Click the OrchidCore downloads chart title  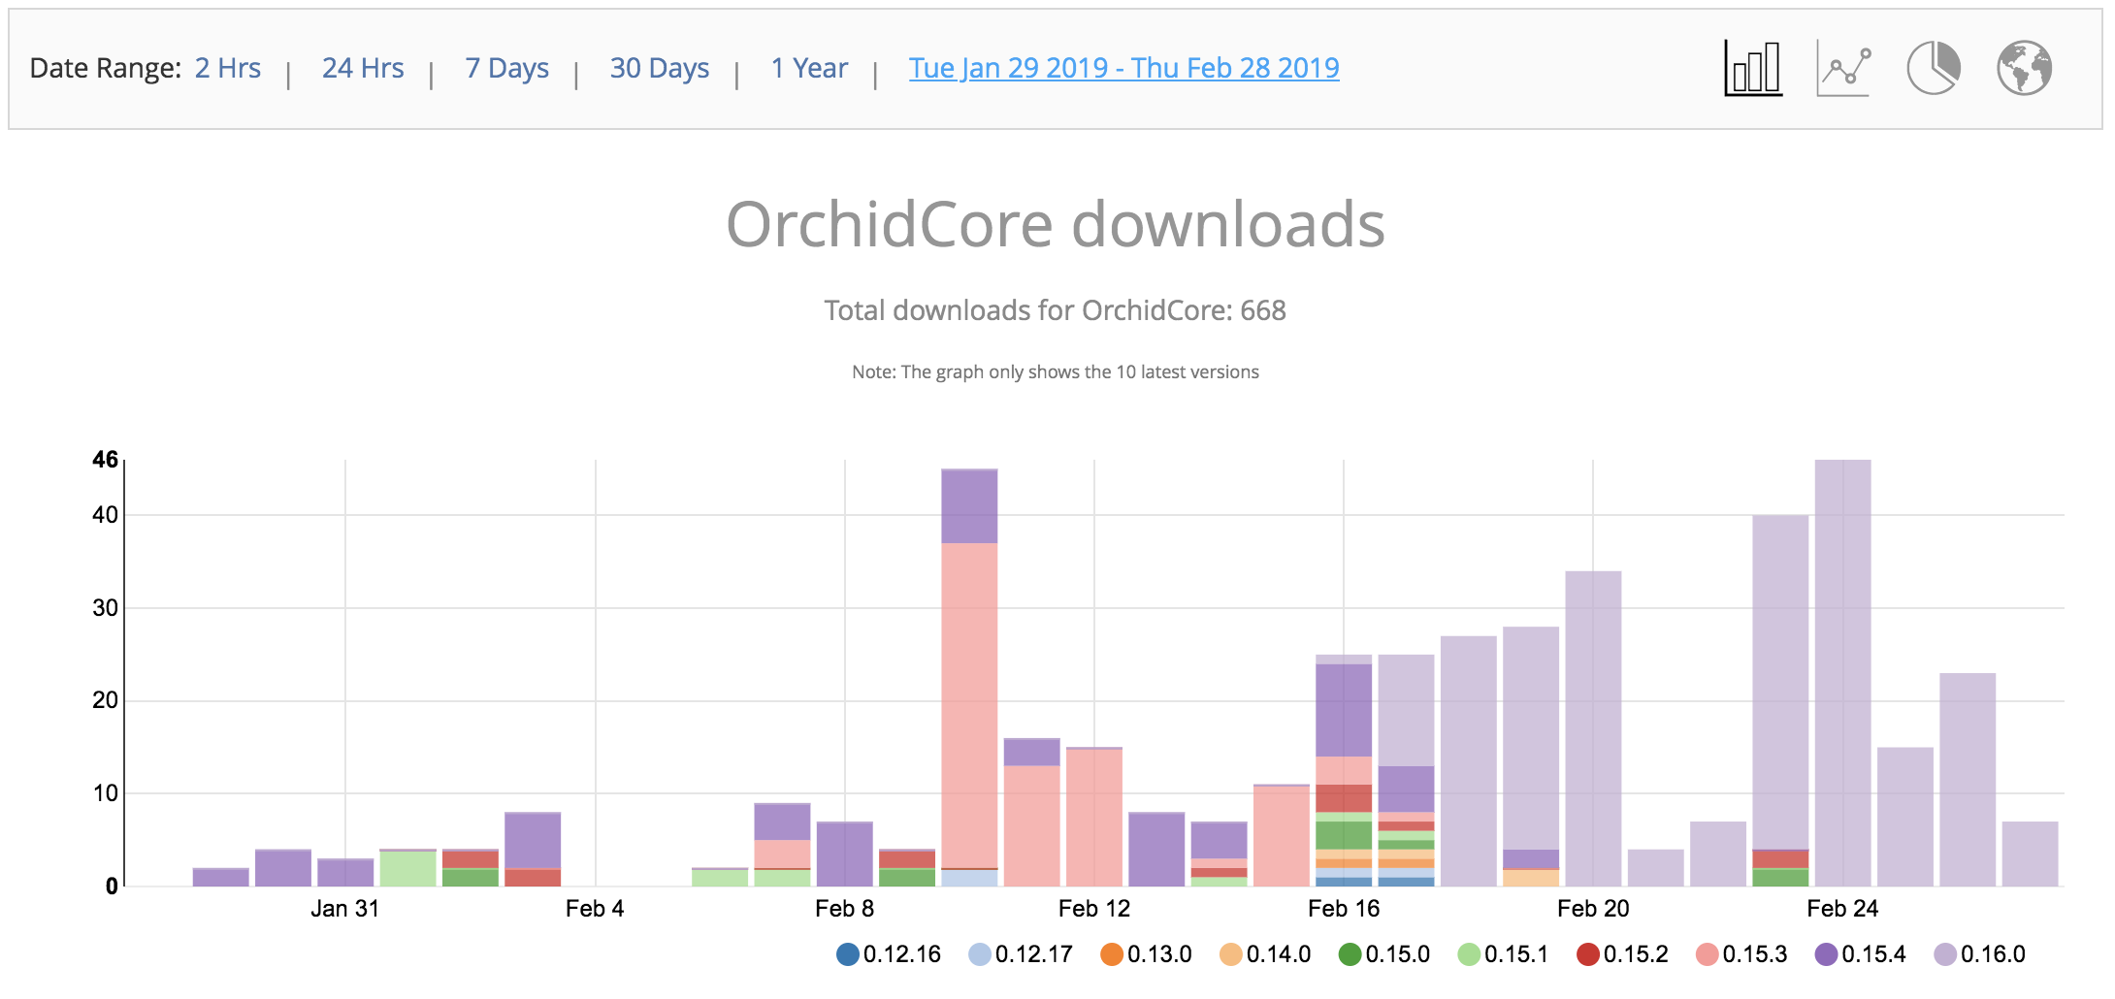pos(1056,225)
